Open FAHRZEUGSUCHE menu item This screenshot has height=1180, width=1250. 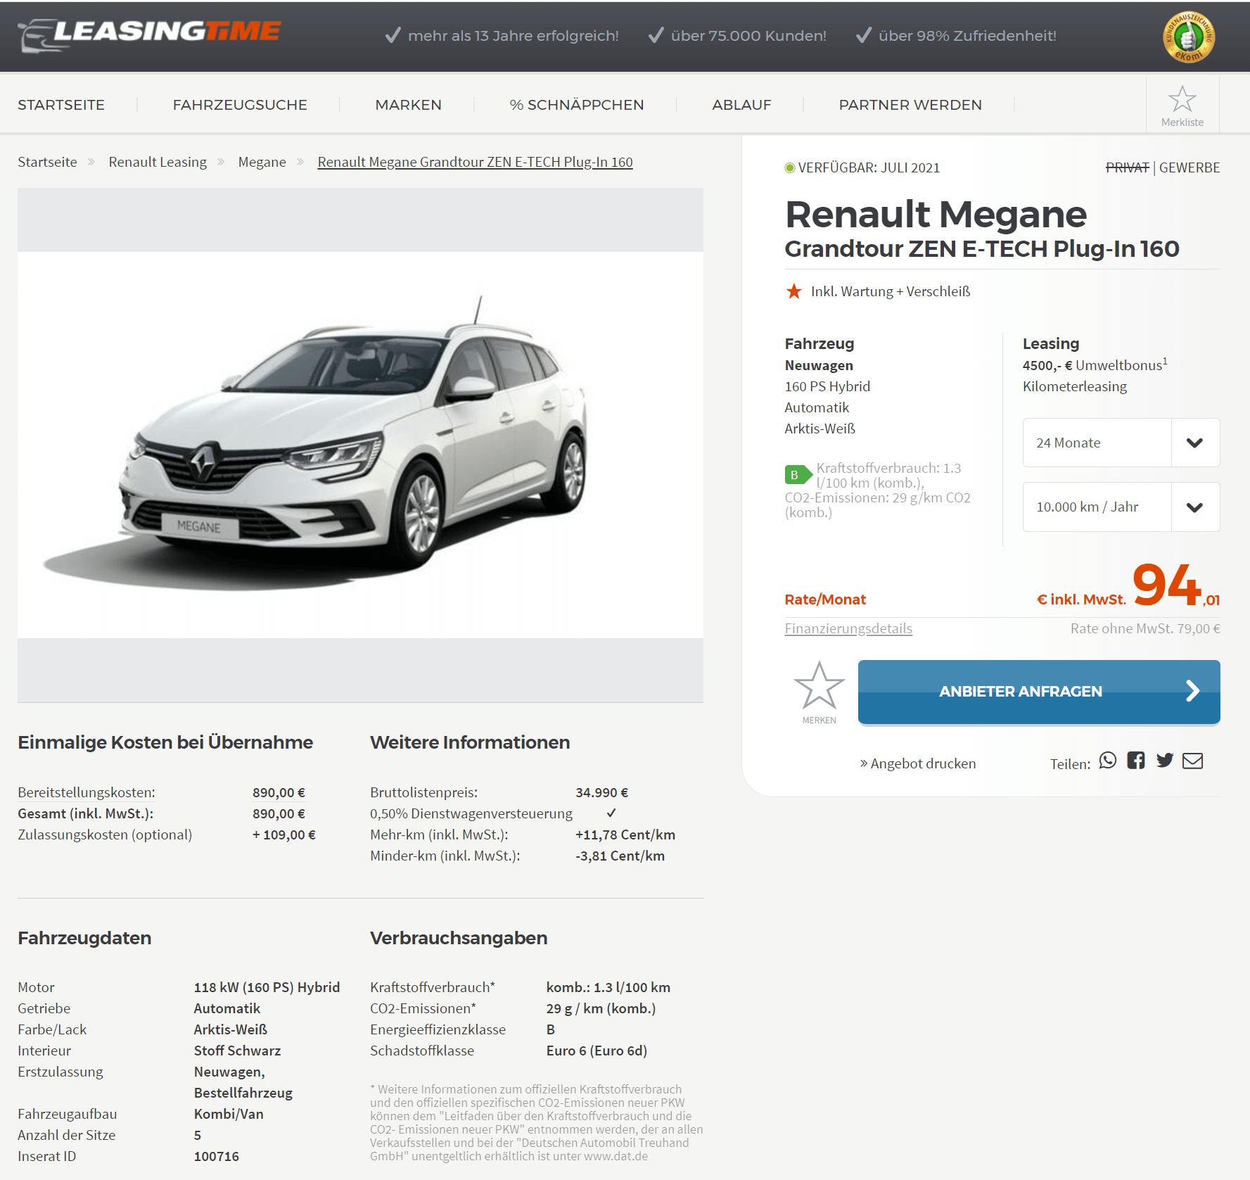(x=240, y=105)
